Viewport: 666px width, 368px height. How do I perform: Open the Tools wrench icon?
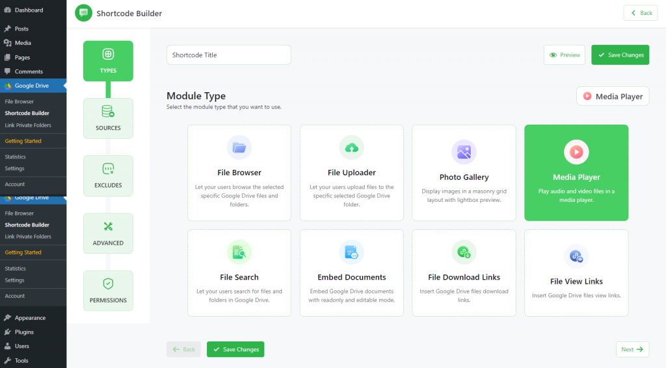coord(7,360)
